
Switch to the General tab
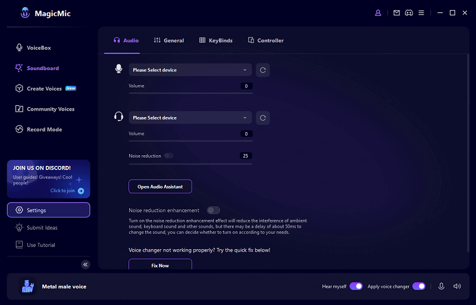169,40
